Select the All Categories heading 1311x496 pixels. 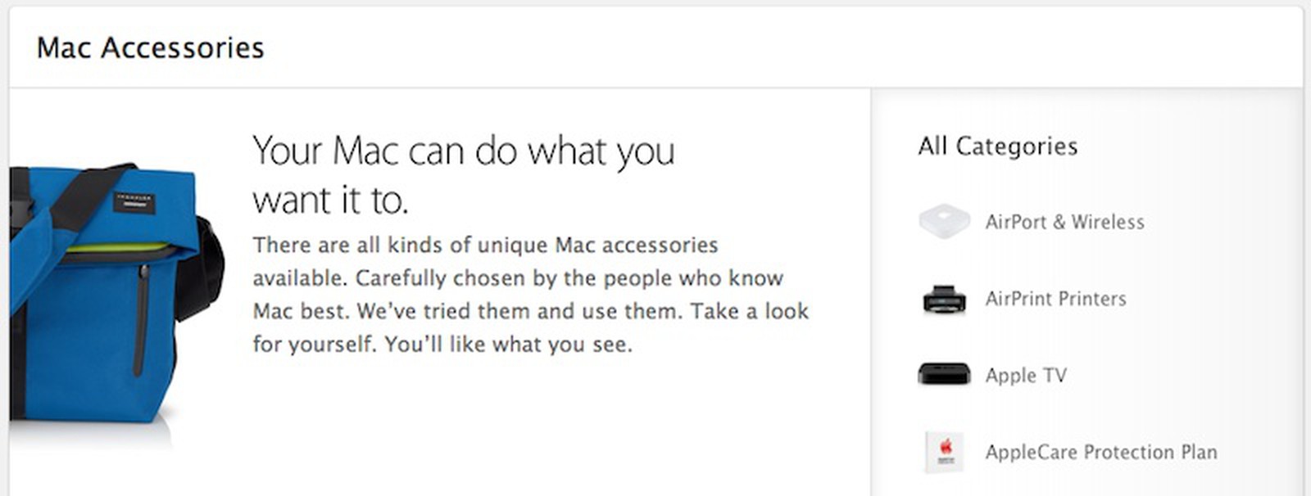coord(998,146)
